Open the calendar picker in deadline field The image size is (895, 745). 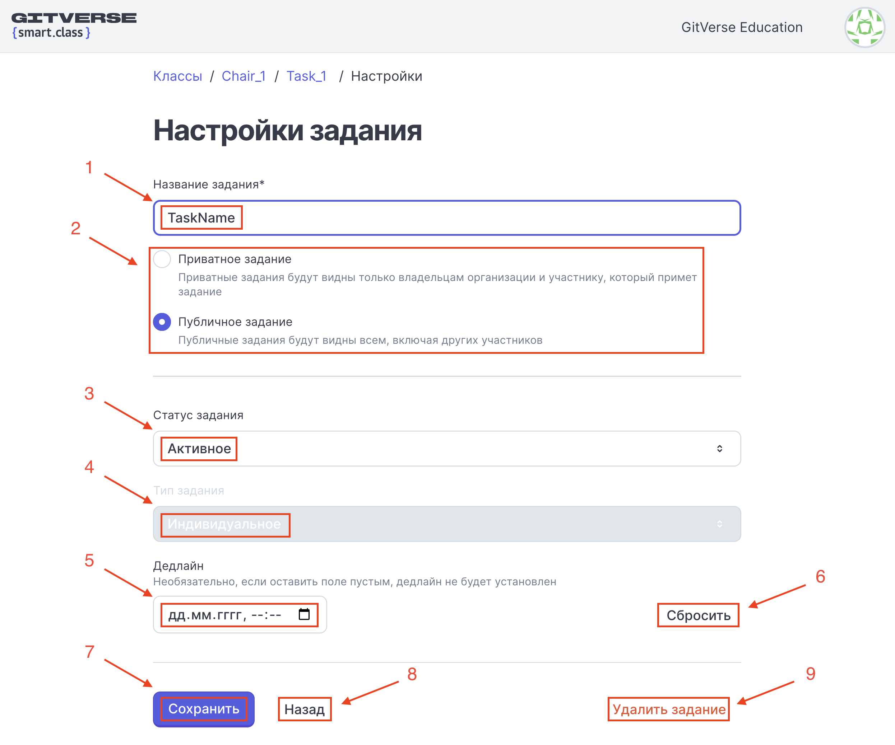[304, 614]
